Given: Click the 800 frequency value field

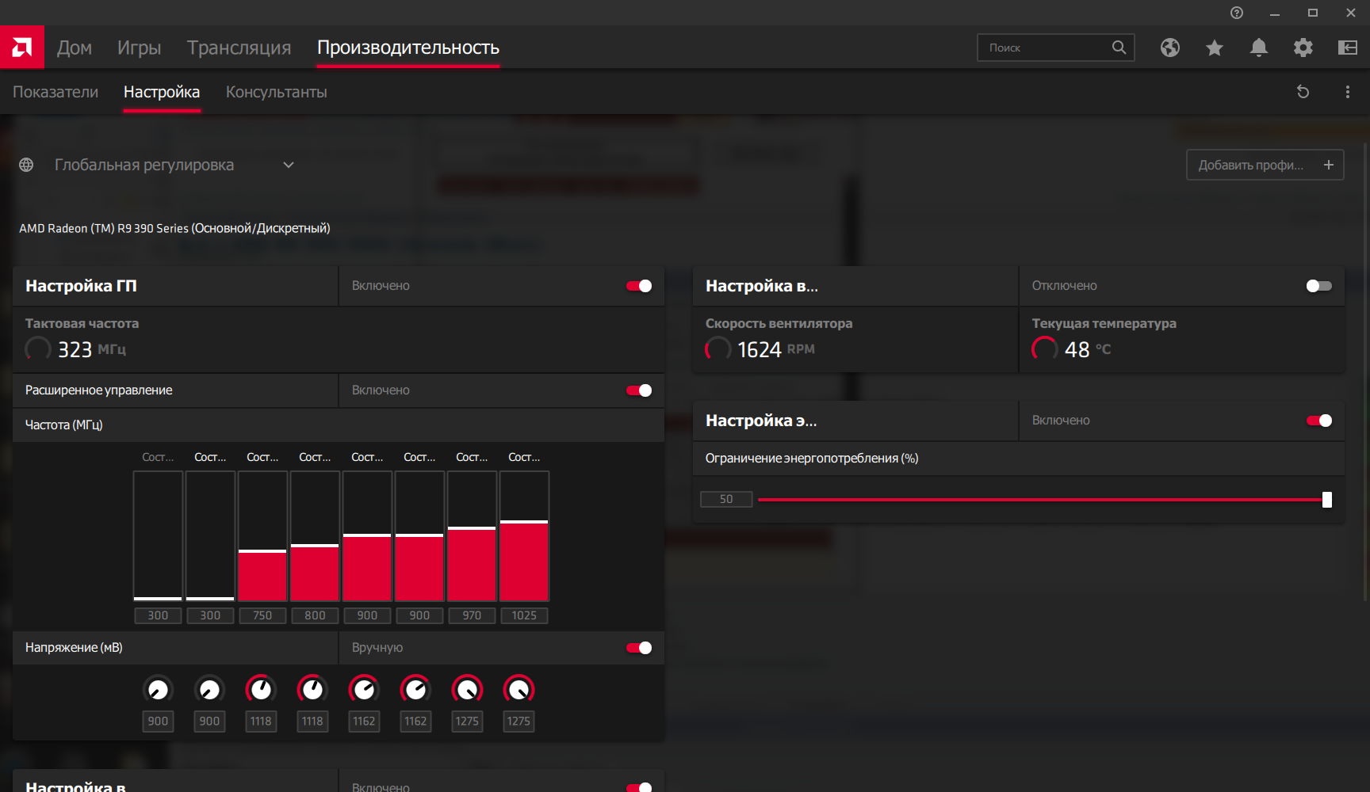Looking at the screenshot, I should tap(315, 615).
